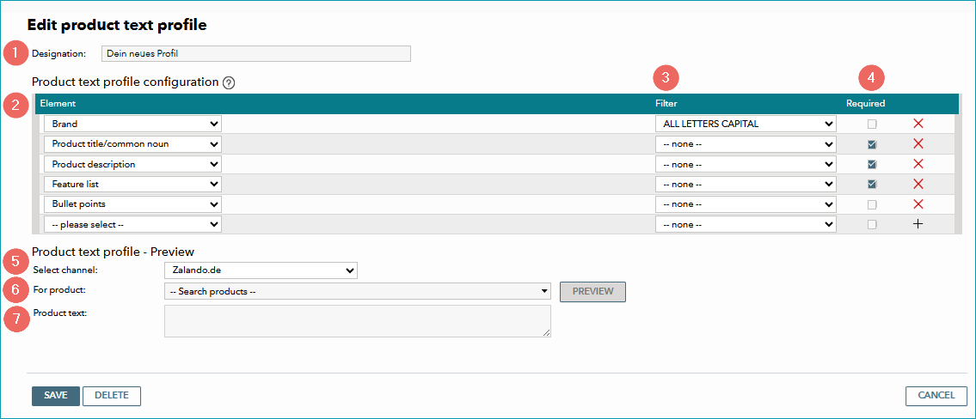Image resolution: width=976 pixels, height=419 pixels.
Task: Open the please select element dropdown
Action: coord(132,224)
